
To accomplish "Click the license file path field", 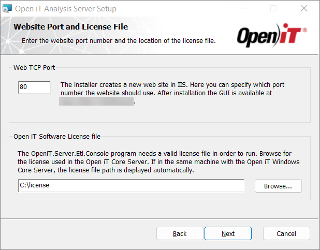I will [x=131, y=185].
